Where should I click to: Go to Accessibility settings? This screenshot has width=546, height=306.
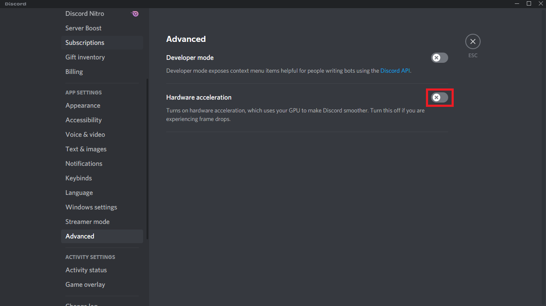tap(84, 120)
